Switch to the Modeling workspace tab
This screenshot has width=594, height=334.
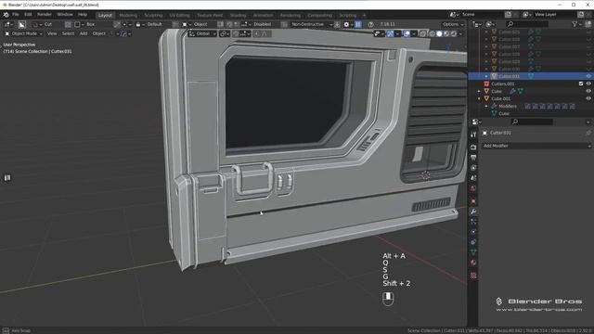pos(128,15)
